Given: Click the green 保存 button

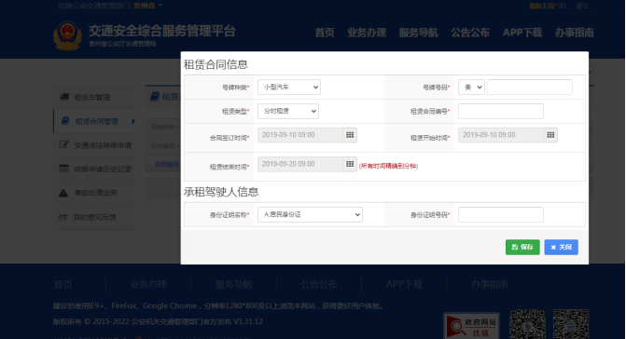Looking at the screenshot, I should (x=522, y=247).
